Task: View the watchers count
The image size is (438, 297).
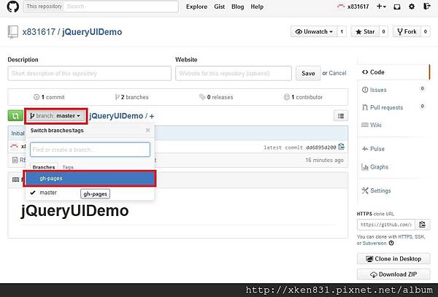Action: click(342, 31)
